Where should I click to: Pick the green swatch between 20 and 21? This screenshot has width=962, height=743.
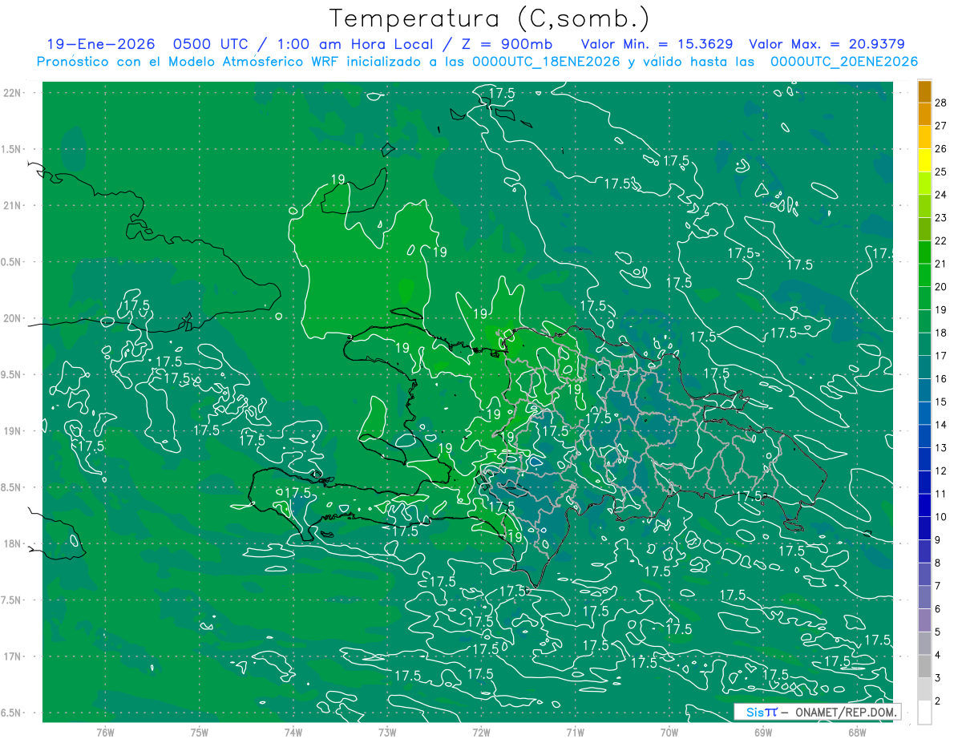pos(924,275)
